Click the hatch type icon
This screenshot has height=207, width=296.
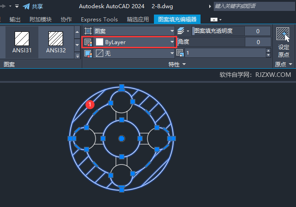88,31
